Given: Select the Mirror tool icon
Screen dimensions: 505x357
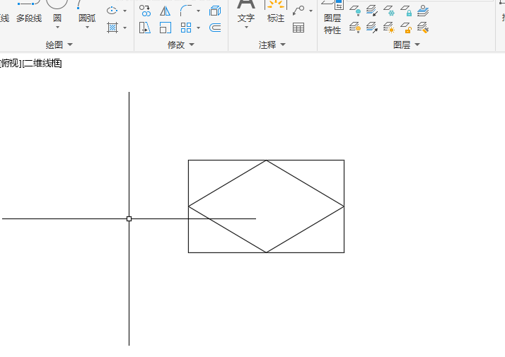Looking at the screenshot, I should tap(166, 11).
